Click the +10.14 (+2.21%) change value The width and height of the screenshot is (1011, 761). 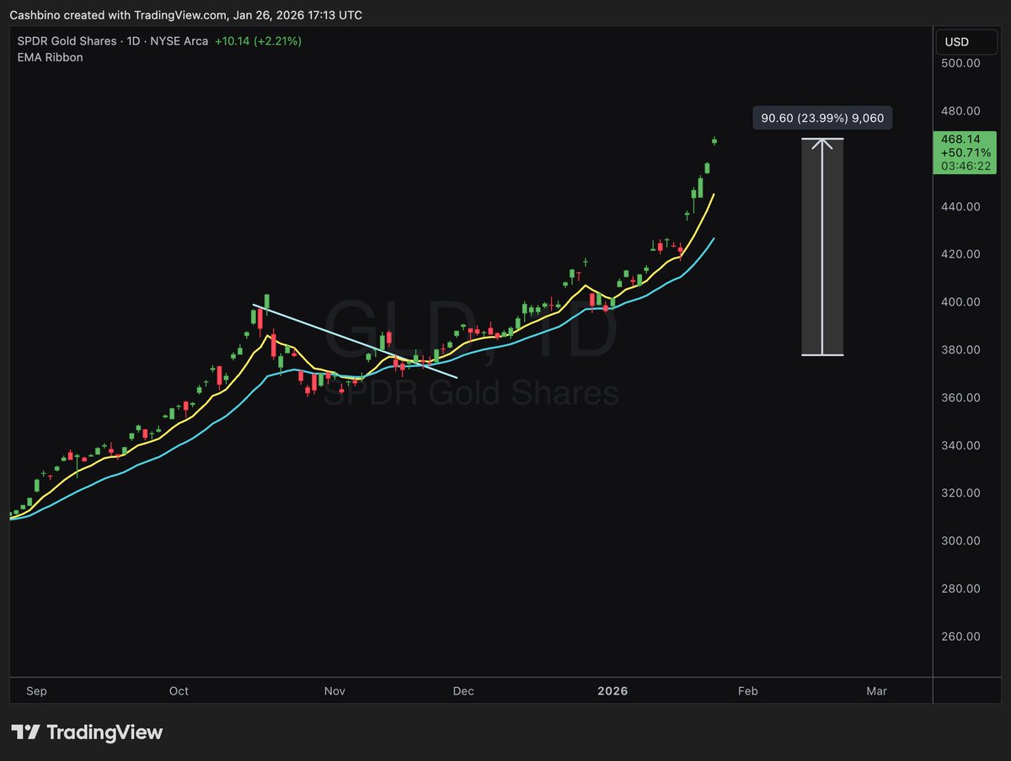point(258,41)
